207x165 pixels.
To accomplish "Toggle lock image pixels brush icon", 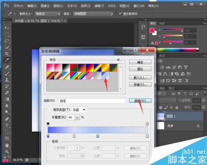I will (x=166, y=107).
